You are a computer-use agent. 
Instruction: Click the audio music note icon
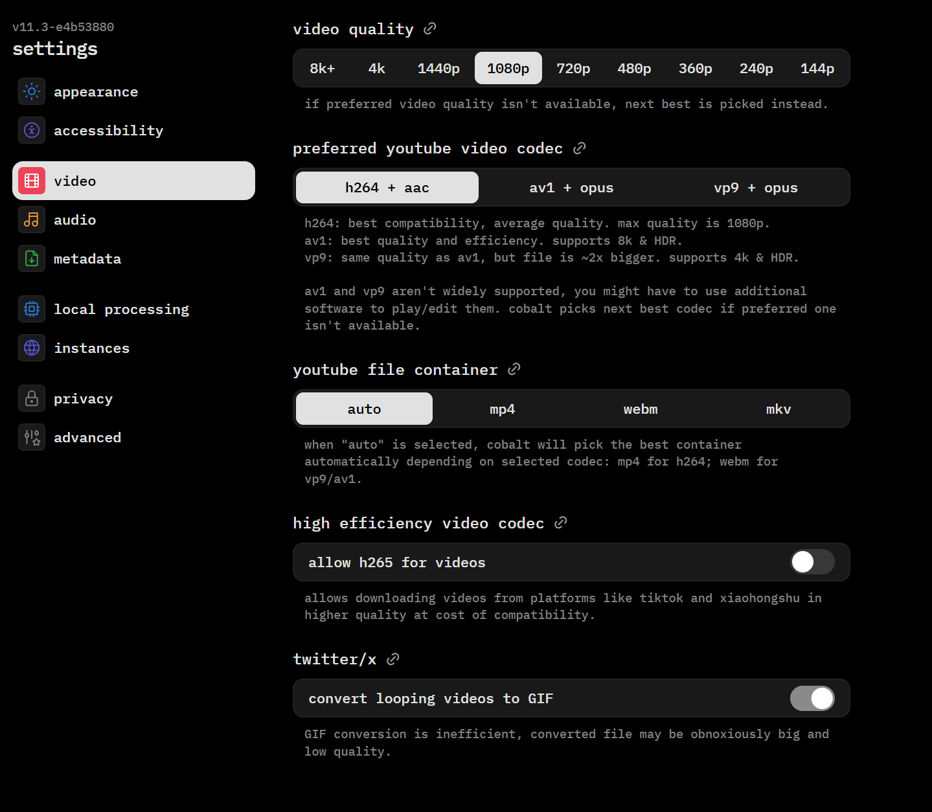(x=32, y=220)
